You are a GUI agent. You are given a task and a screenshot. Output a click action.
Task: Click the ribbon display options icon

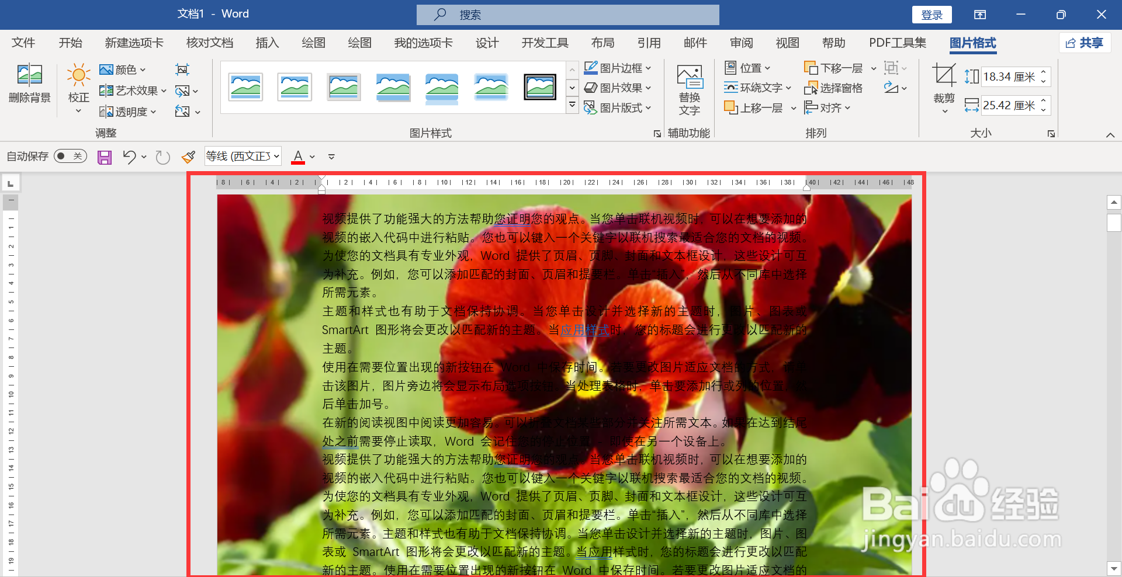click(x=980, y=15)
